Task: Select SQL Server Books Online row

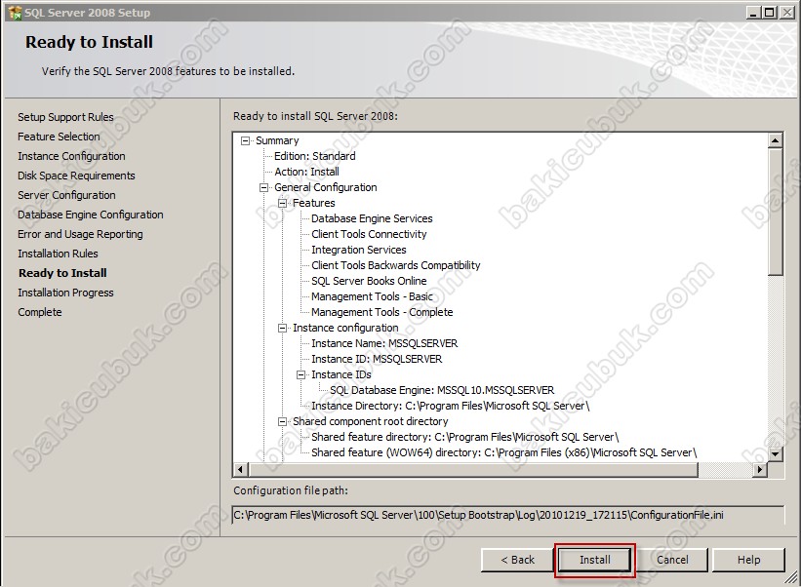Action: (x=369, y=281)
